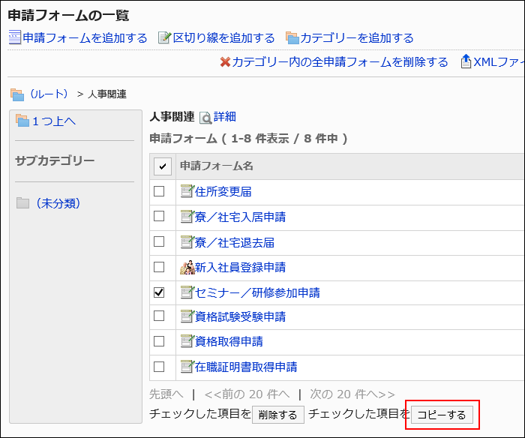This screenshot has height=438, width=525.
Task: Check the box for 住所変更届
Action: [159, 191]
